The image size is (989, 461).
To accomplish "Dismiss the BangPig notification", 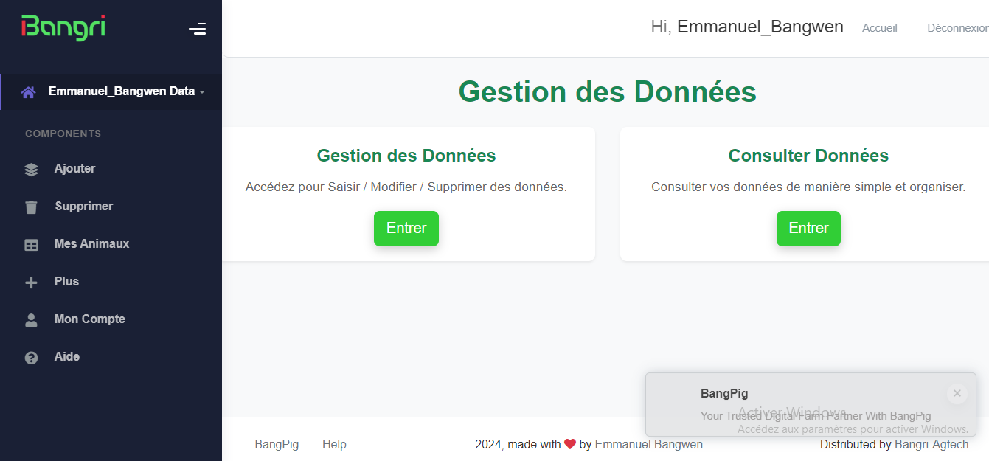I will click(957, 394).
